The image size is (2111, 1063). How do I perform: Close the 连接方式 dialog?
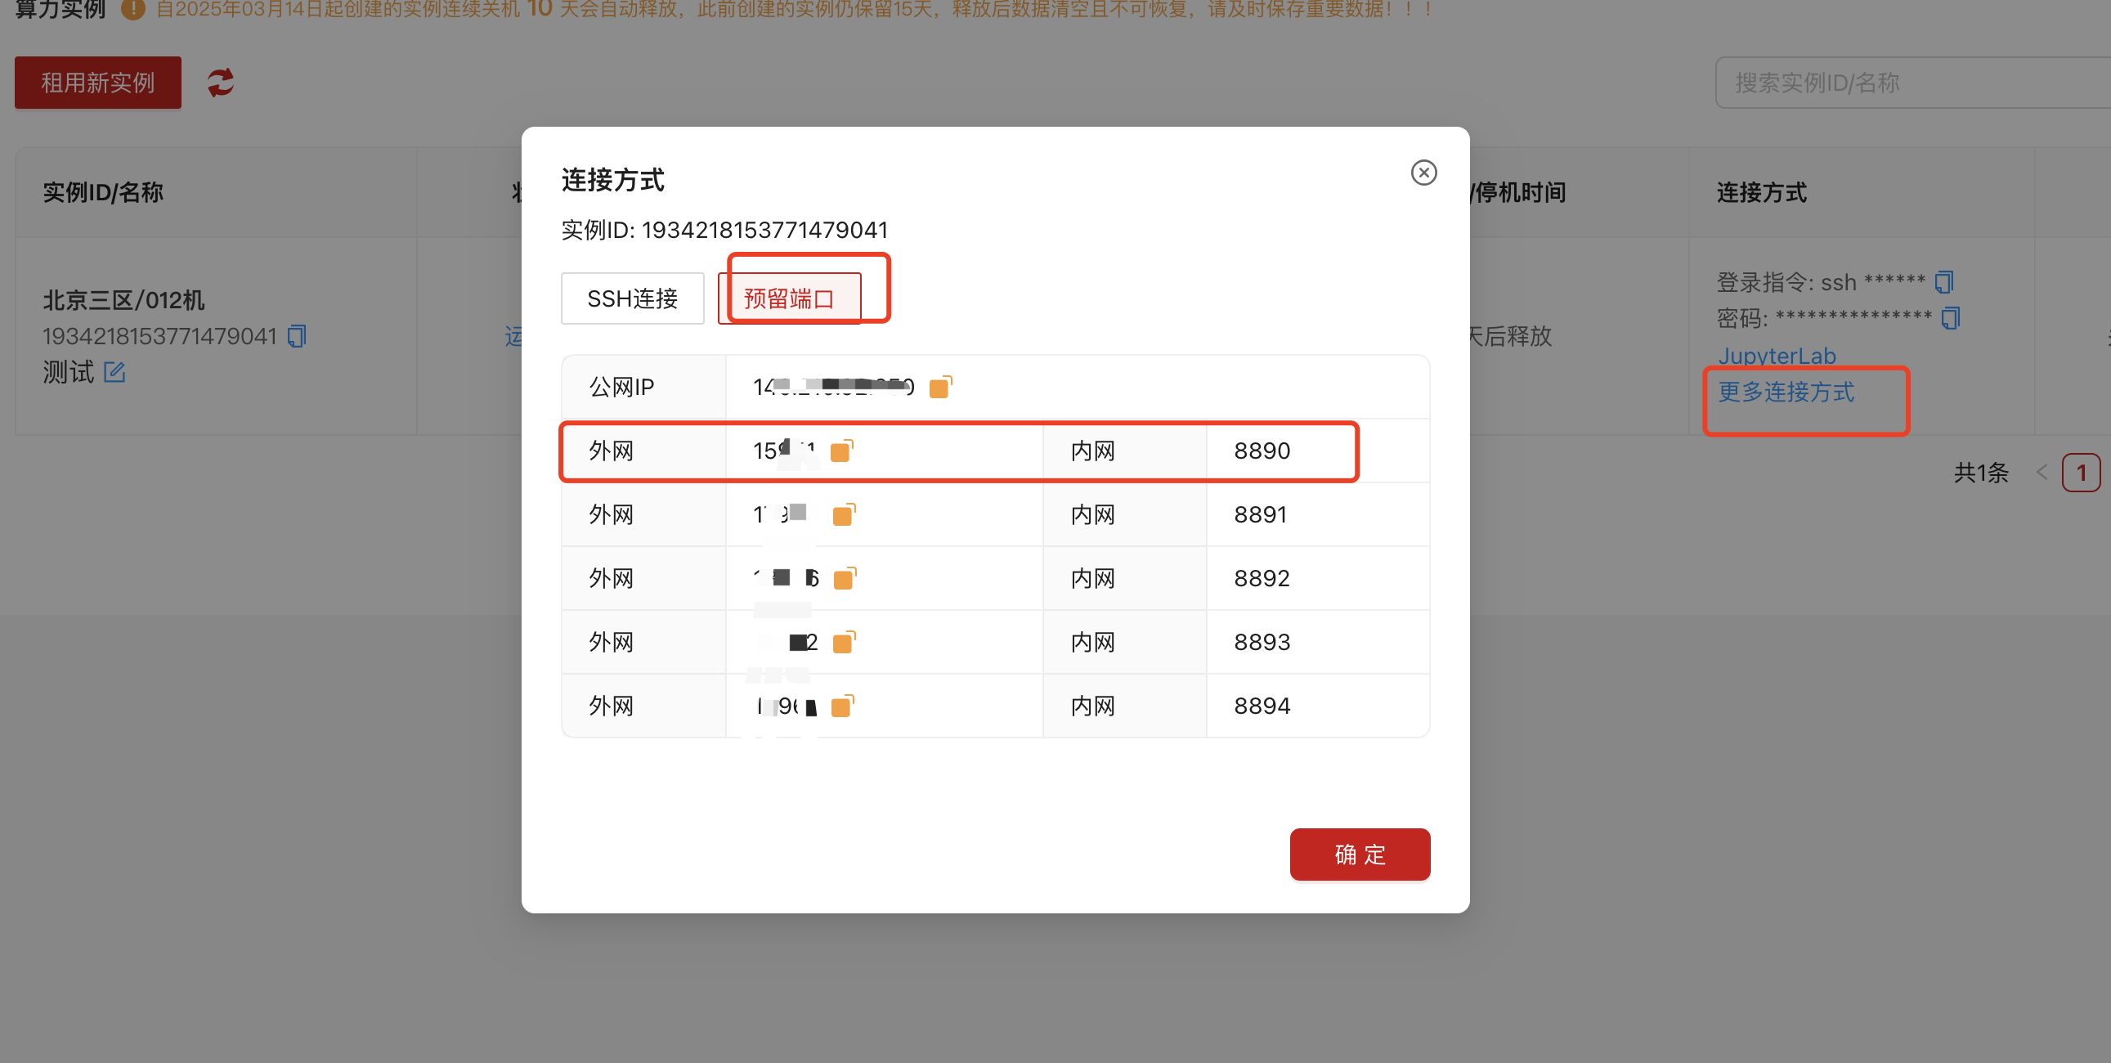1423,173
